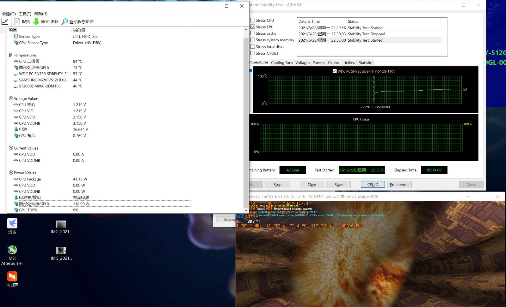Select the CPU VDDNB power row
Screen dimensions: 506x307
[x=99, y=191]
